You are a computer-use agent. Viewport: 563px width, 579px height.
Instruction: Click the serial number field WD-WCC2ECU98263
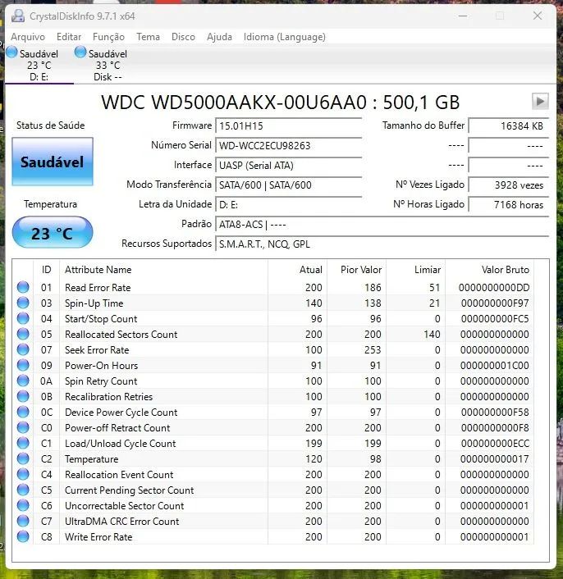[x=289, y=145]
